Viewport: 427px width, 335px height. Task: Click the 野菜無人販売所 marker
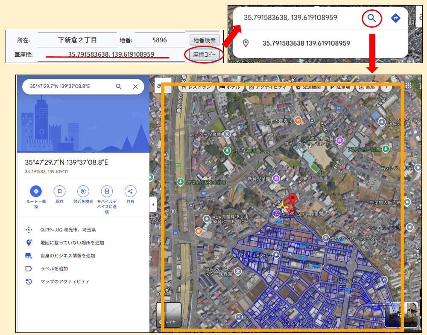407,202
